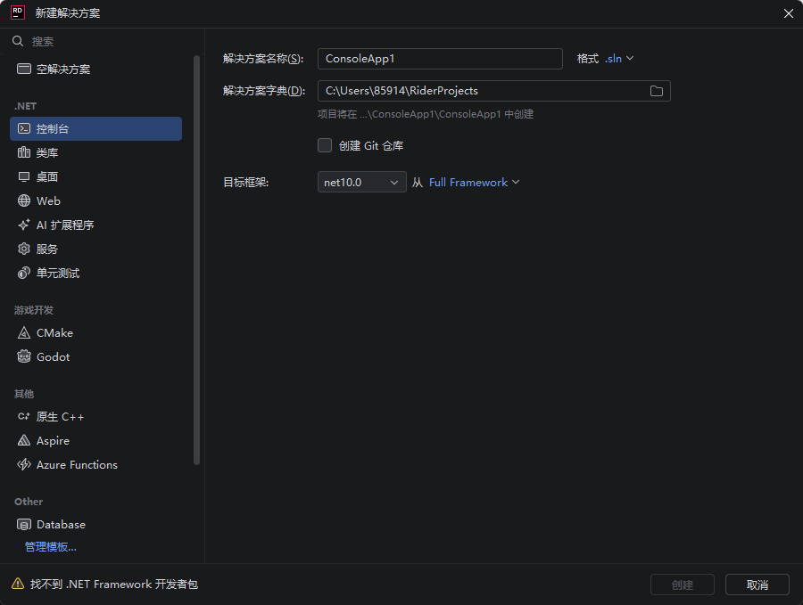Select the Web template row
This screenshot has height=605, width=803.
95,200
